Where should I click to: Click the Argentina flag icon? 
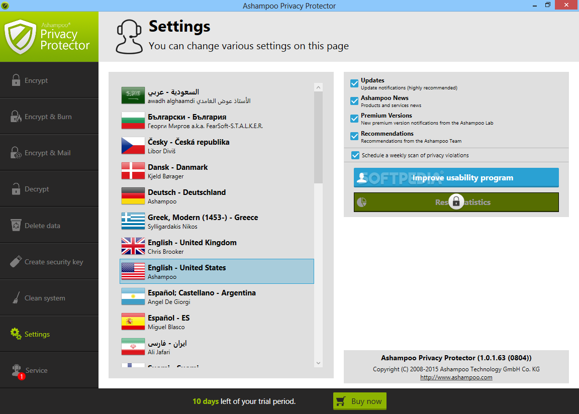point(133,296)
